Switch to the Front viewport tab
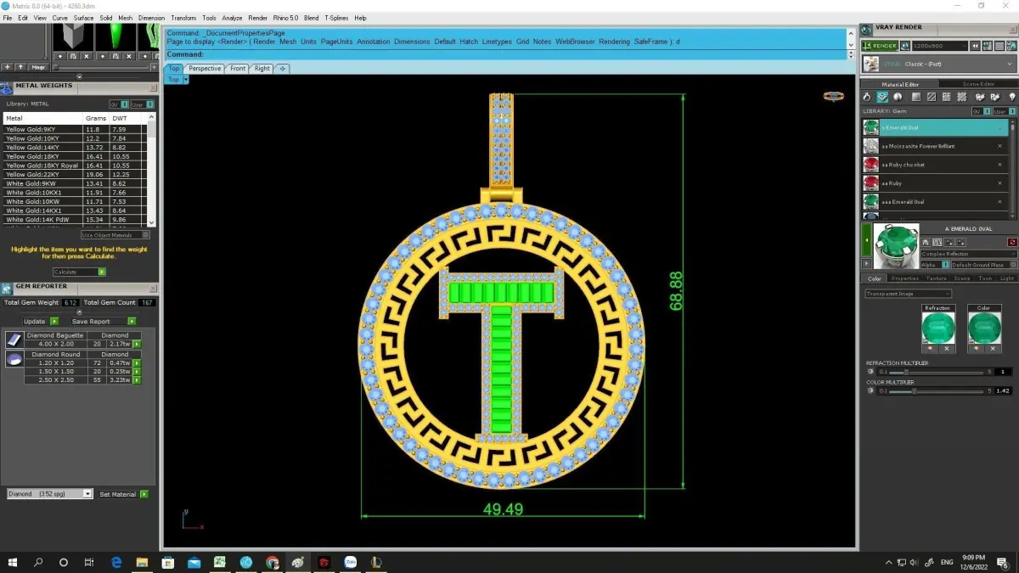The width and height of the screenshot is (1019, 573). pos(238,69)
